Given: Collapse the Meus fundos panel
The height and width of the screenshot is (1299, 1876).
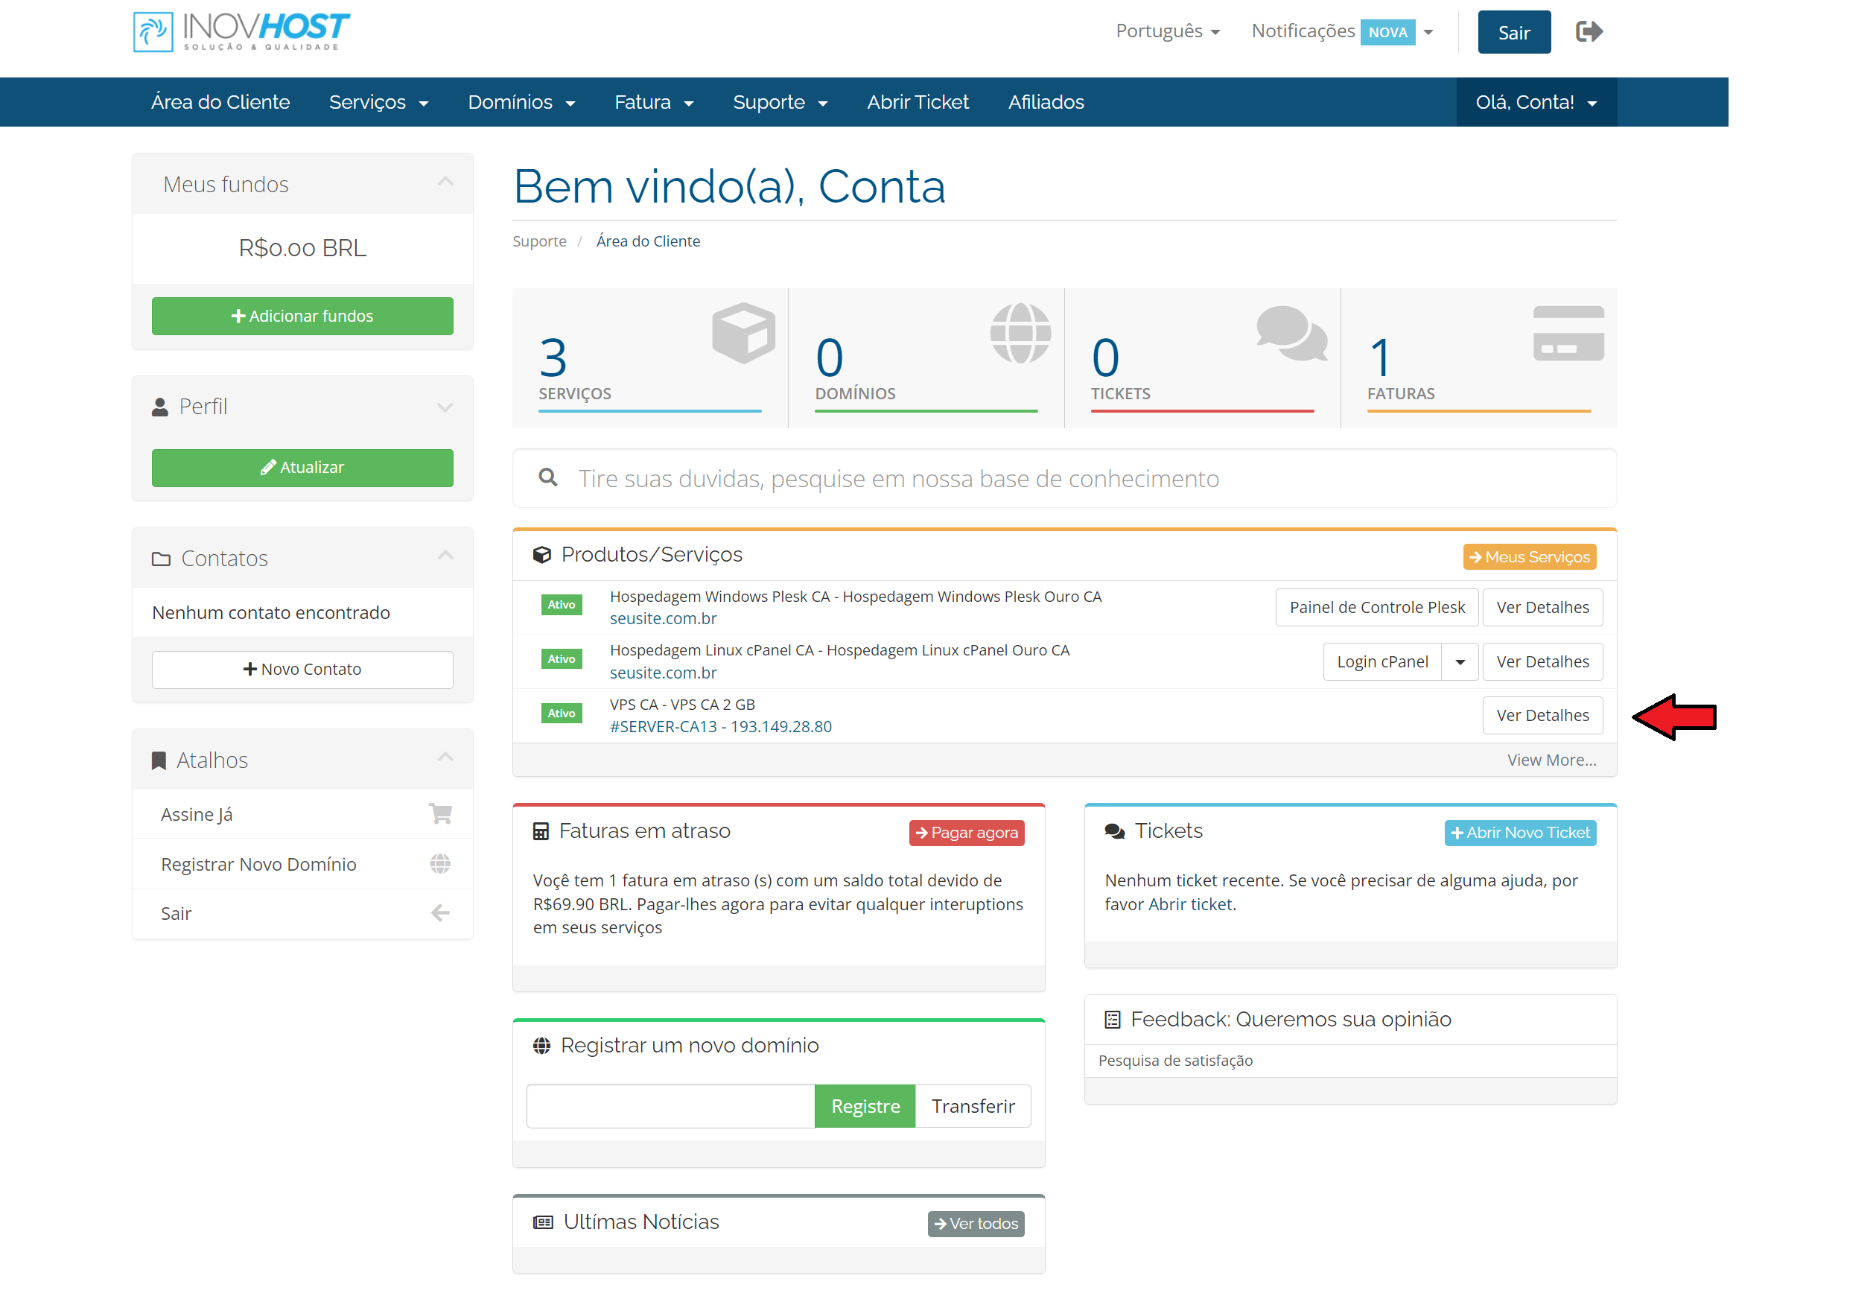Looking at the screenshot, I should pos(445,182).
